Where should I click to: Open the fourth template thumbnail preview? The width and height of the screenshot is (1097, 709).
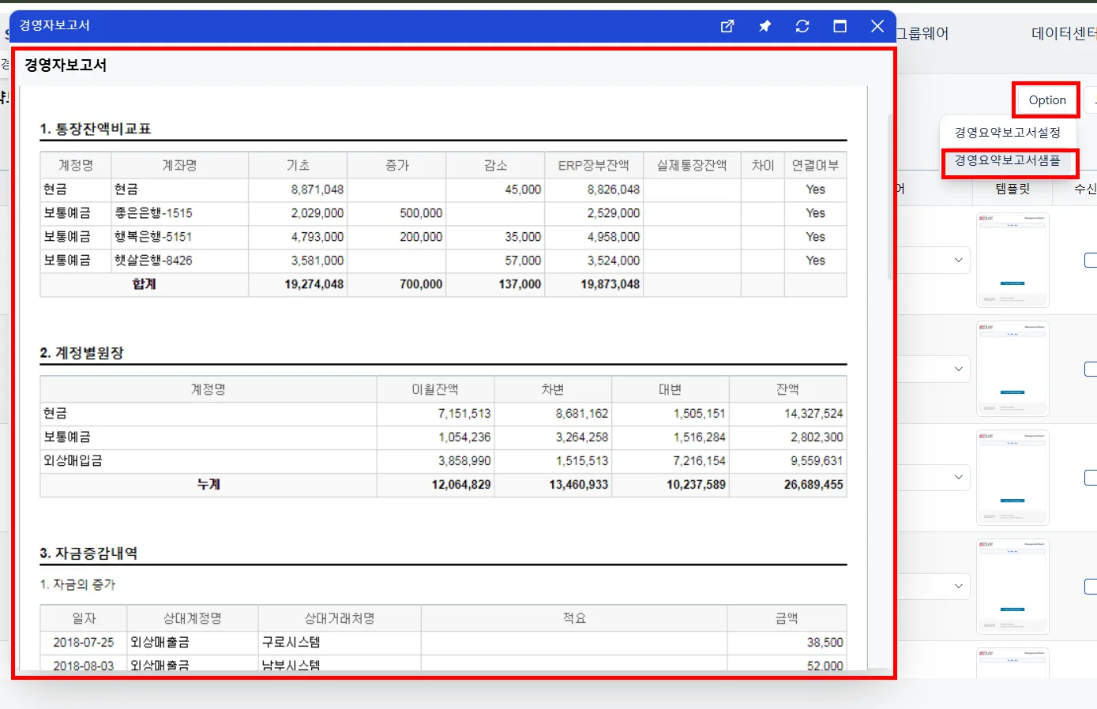[1012, 586]
